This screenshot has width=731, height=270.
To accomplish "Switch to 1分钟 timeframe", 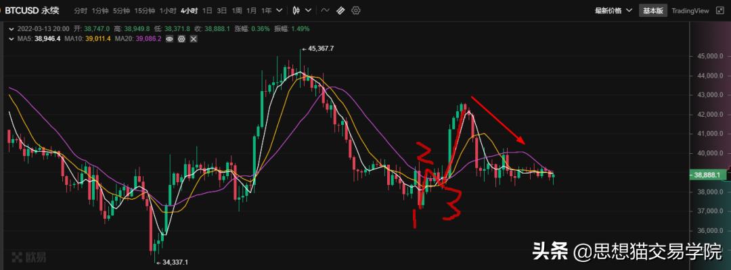I will pos(99,10).
